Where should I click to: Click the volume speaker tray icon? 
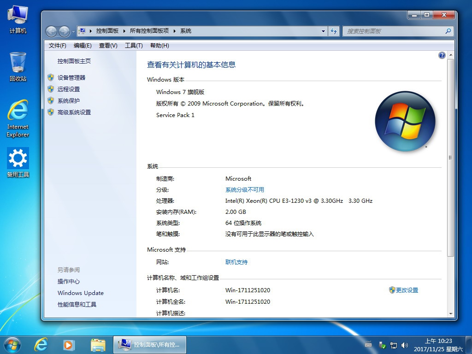click(x=405, y=345)
